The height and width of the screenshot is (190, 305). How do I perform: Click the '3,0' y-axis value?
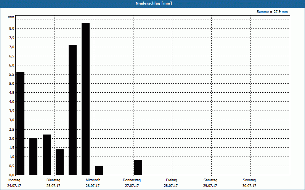click(x=12, y=120)
